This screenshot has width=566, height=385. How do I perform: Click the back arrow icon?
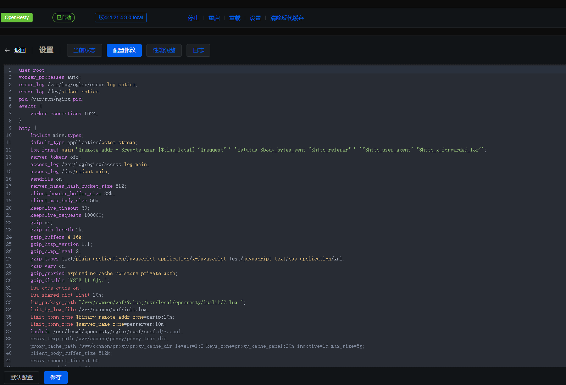(7, 50)
